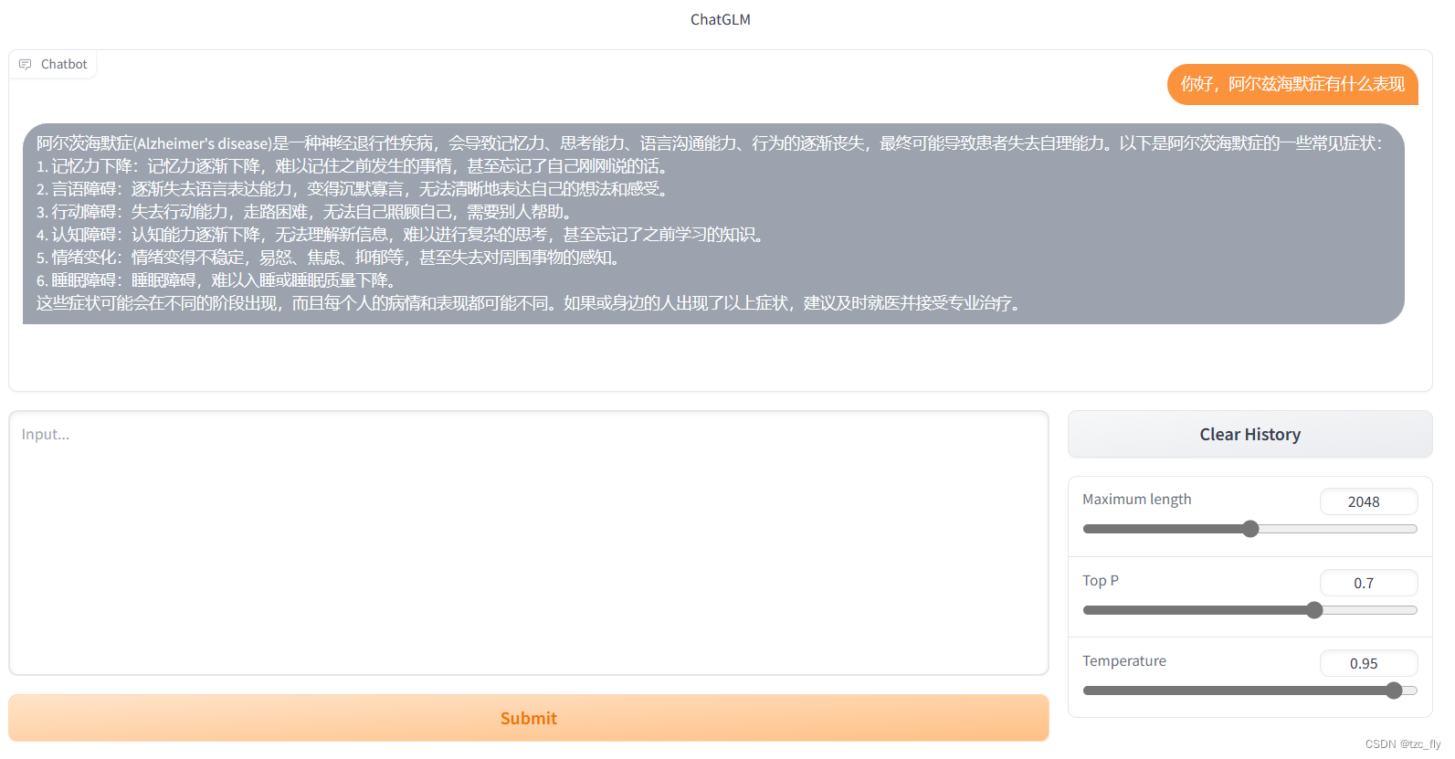The height and width of the screenshot is (759, 1455).
Task: Adjust the Temperature slider
Action: coord(1249,690)
